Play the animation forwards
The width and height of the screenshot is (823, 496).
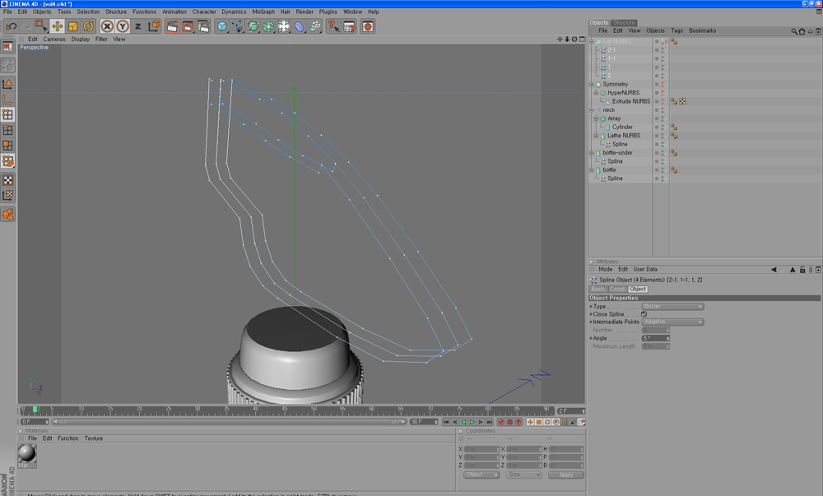coord(472,421)
